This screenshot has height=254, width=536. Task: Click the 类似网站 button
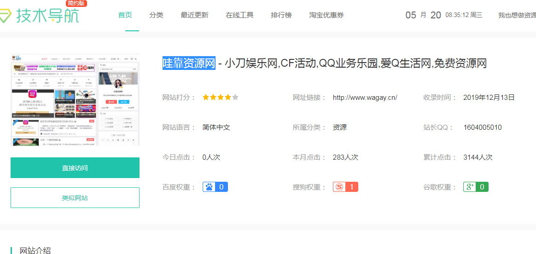[x=75, y=198]
